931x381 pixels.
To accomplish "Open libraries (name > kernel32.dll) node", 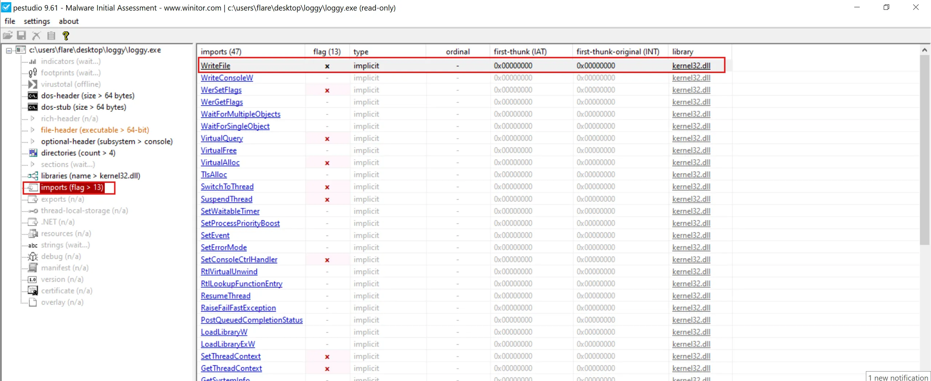I will [x=90, y=176].
